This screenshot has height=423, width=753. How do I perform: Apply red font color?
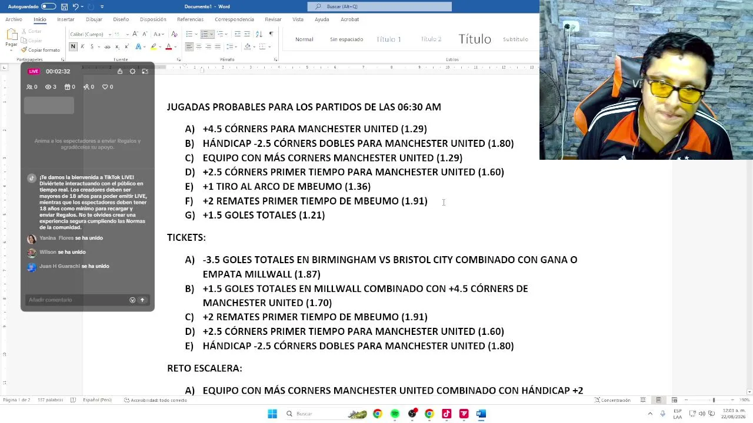click(168, 46)
